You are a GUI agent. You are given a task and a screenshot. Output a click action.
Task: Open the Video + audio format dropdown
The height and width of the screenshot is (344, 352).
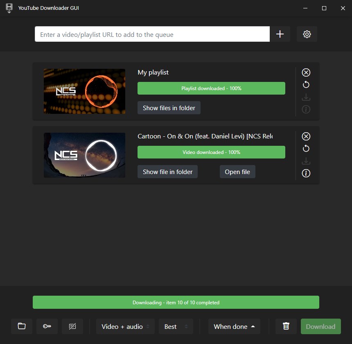click(x=125, y=326)
